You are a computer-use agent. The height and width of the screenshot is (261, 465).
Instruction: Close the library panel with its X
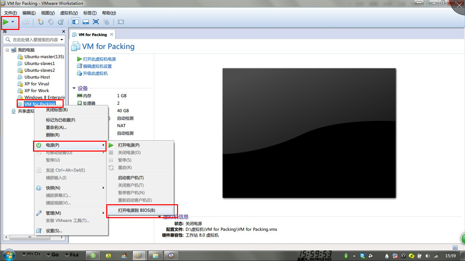tap(64, 32)
